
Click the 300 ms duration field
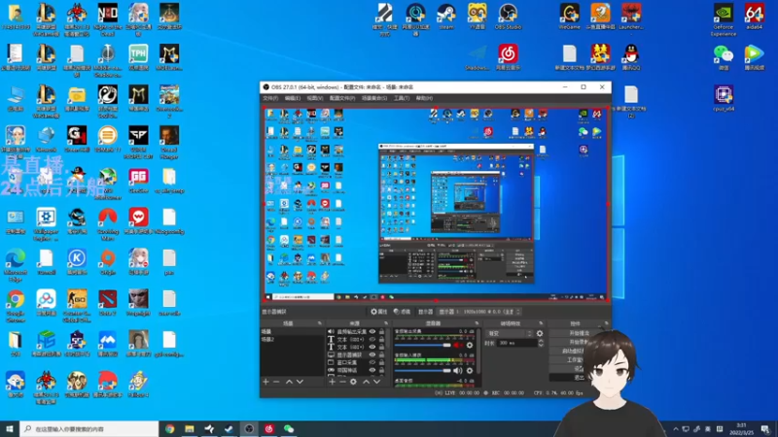[517, 343]
